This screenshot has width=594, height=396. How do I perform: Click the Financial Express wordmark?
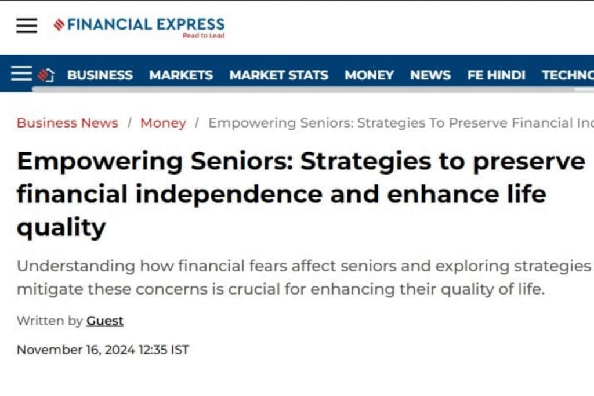[146, 24]
